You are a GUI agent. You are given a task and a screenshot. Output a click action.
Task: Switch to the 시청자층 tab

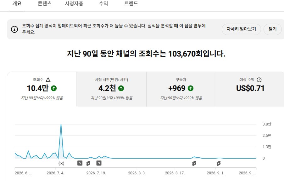pos(74,3)
